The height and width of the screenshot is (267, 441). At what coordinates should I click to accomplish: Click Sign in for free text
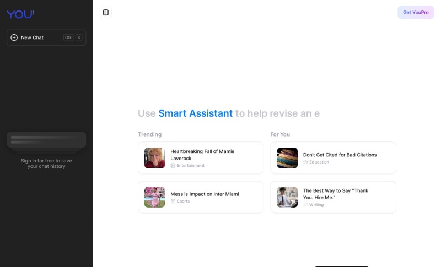pyautogui.click(x=46, y=164)
